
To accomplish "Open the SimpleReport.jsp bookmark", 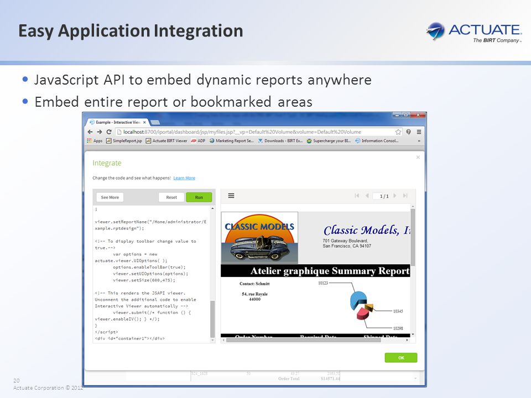I will coord(124,141).
